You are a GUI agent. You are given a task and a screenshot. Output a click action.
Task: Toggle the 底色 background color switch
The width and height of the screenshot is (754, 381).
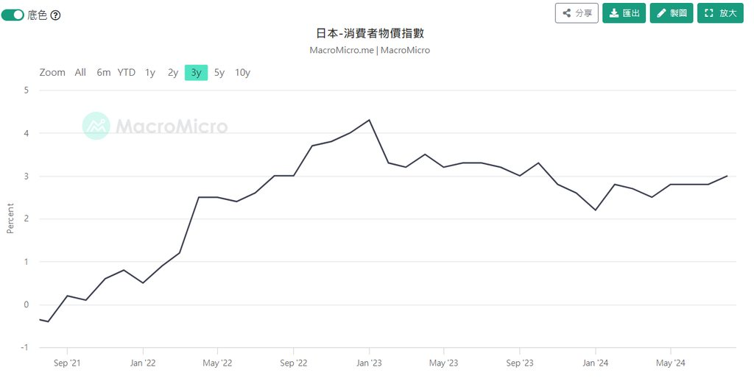(x=13, y=15)
